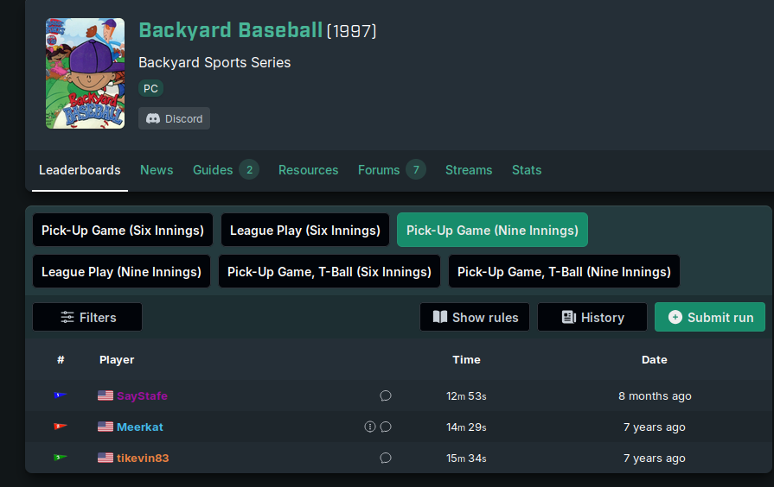Click tikevin83's run comment icon
Image resolution: width=774 pixels, height=487 pixels.
pyautogui.click(x=386, y=458)
